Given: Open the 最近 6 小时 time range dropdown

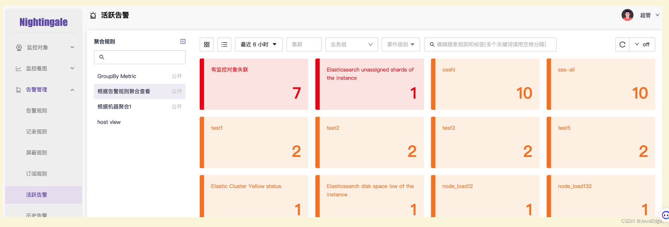Looking at the screenshot, I should pos(259,45).
